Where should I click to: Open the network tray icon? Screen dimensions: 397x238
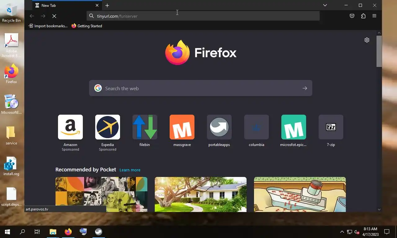tap(350, 232)
